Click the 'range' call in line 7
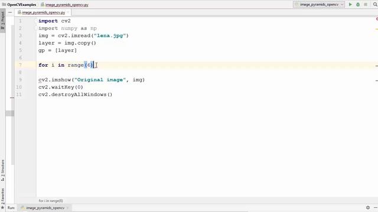This screenshot has width=378, height=212. pyautogui.click(x=76, y=65)
